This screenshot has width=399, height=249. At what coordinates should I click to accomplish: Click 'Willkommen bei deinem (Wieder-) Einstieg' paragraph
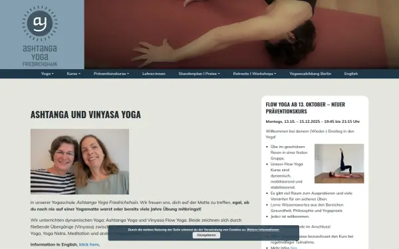point(310,134)
